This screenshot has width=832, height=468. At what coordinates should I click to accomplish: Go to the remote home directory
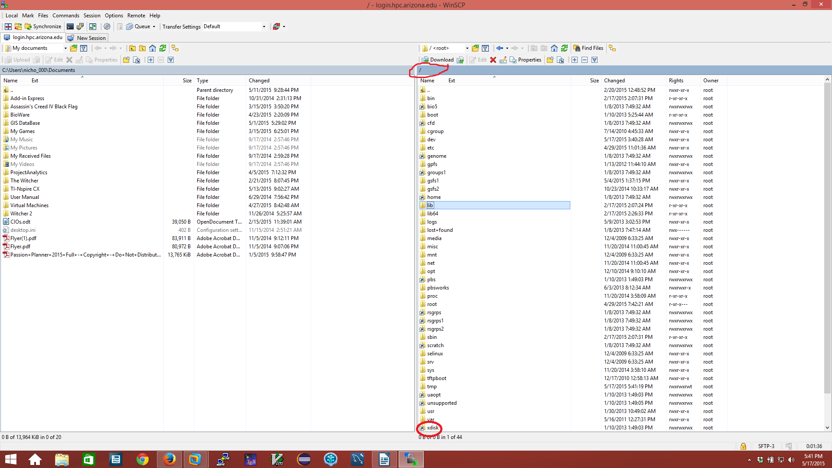tap(554, 48)
